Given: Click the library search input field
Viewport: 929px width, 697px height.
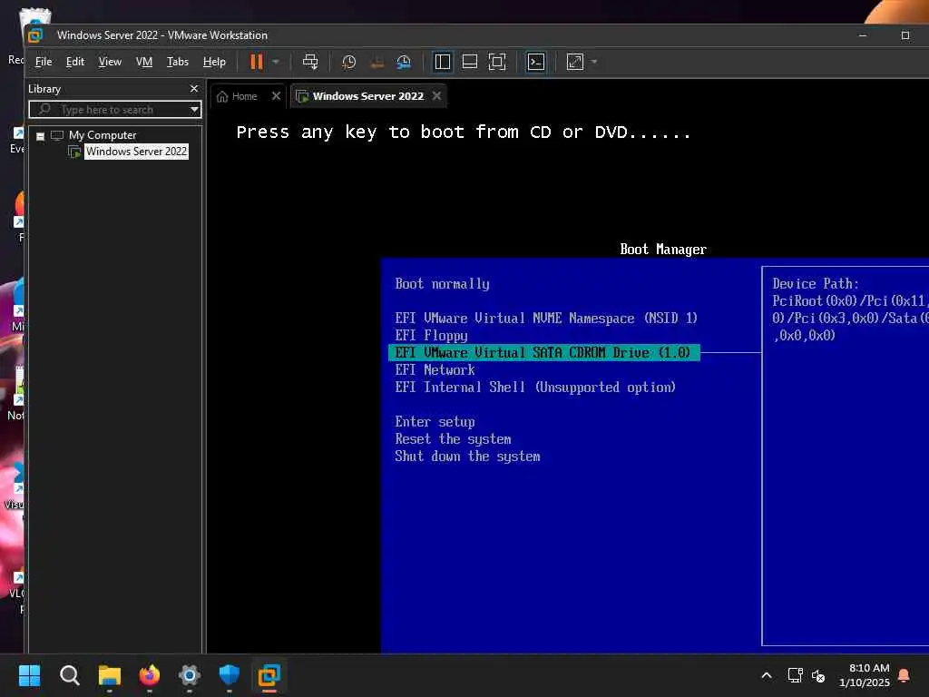Looking at the screenshot, I should click(x=108, y=110).
